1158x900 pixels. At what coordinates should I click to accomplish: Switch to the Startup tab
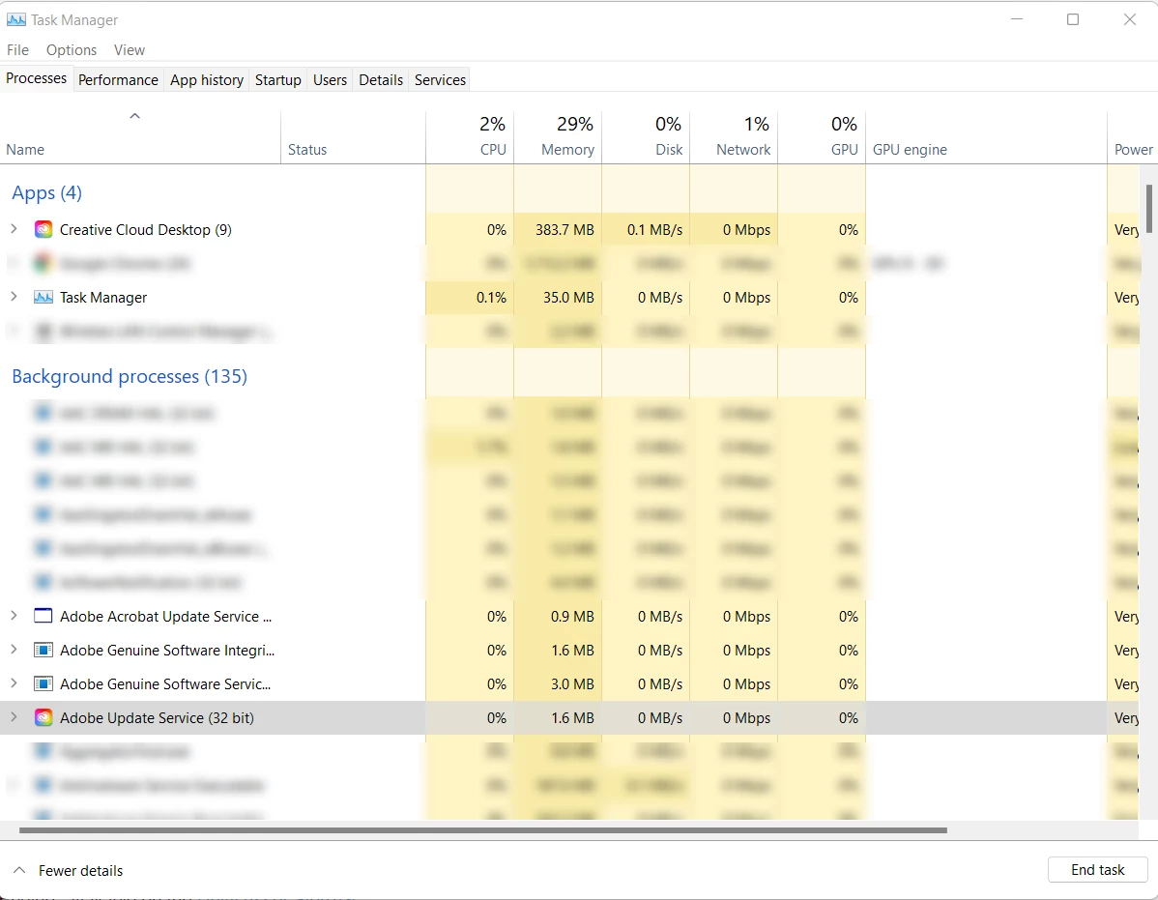pyautogui.click(x=278, y=79)
